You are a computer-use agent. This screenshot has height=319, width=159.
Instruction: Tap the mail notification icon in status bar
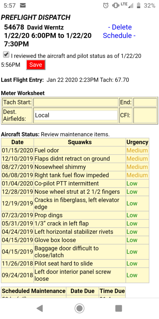tap(23, 6)
